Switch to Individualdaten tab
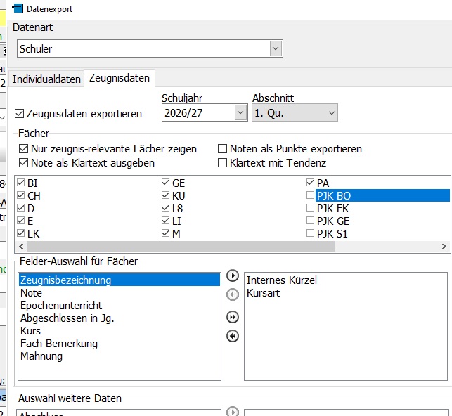Screen dimensions: 452x416 pos(46,79)
